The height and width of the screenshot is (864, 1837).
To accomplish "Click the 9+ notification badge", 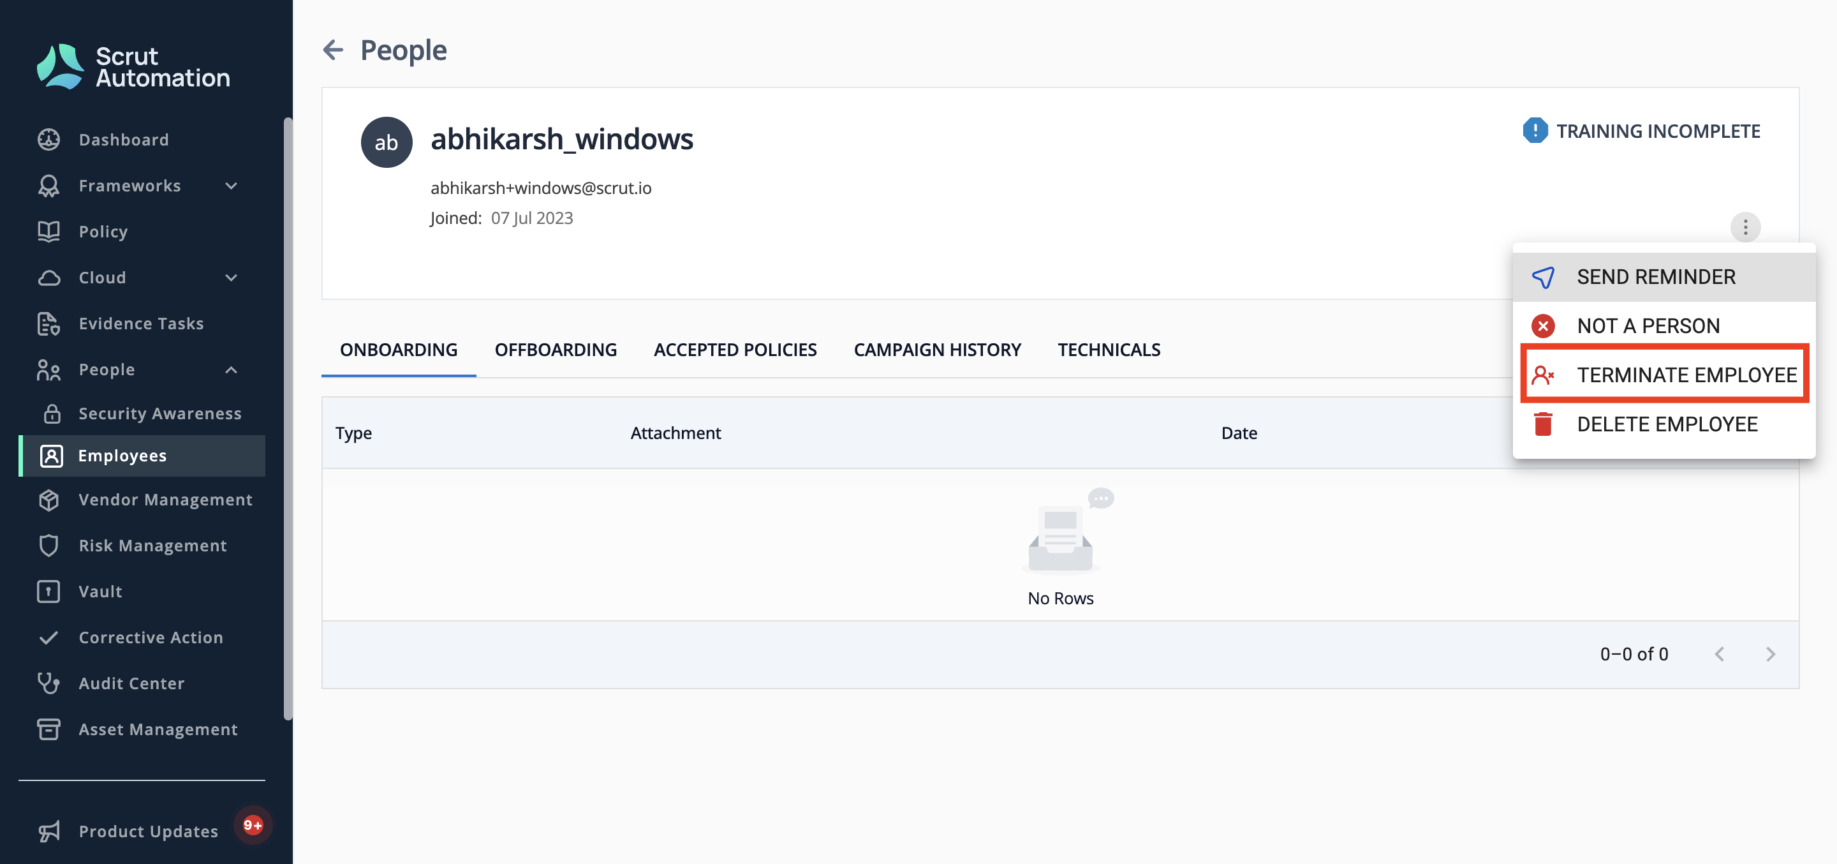I will coord(253,826).
